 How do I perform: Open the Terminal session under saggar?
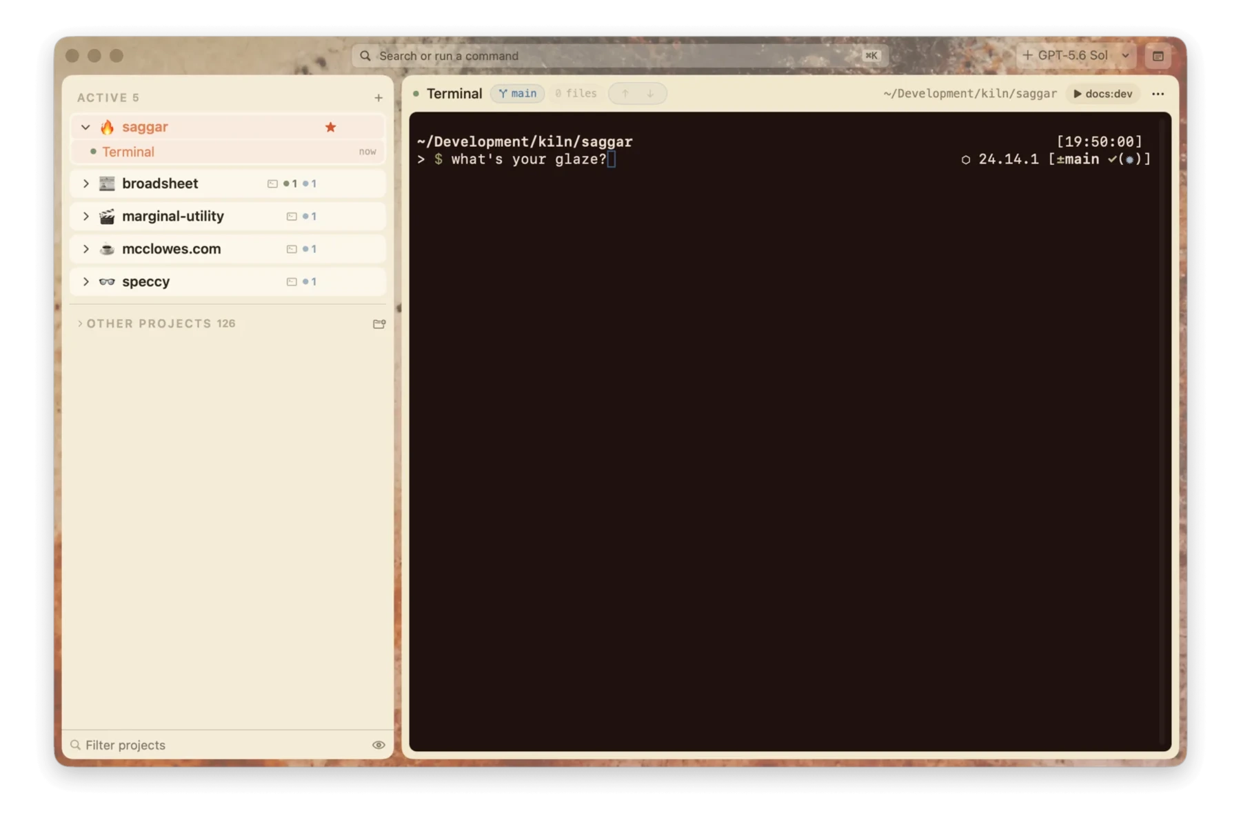point(228,152)
